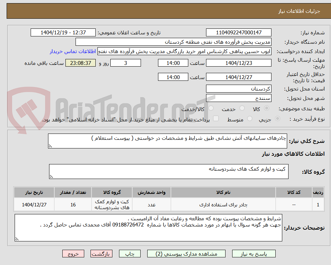The width and height of the screenshot is (331, 265).
Task: Click price validity time field 14:00
Action: click(x=173, y=77)
